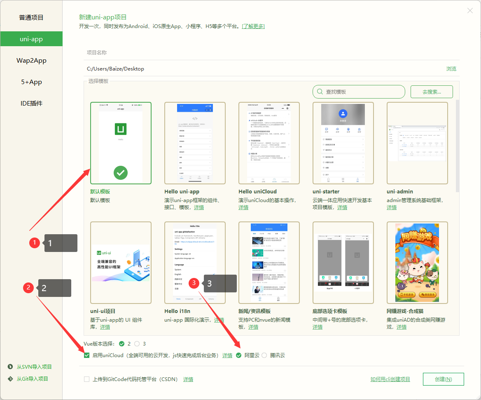This screenshot has width=481, height=400.
Task: Check 上传到GitCode代码托管平台 checkbox
Action: coord(87,379)
